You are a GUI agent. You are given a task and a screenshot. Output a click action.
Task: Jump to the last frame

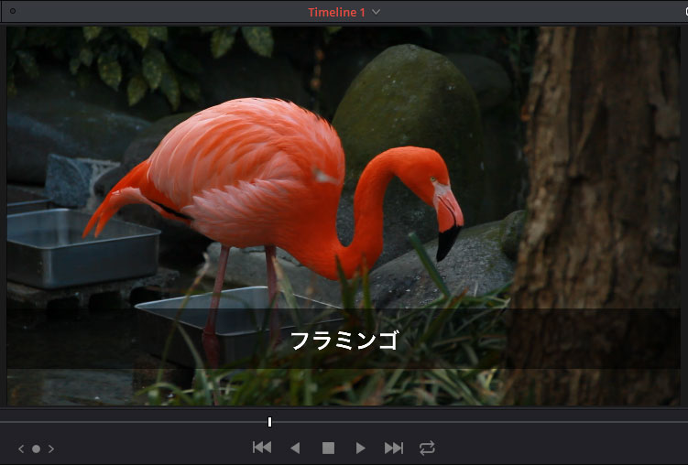pos(394,448)
